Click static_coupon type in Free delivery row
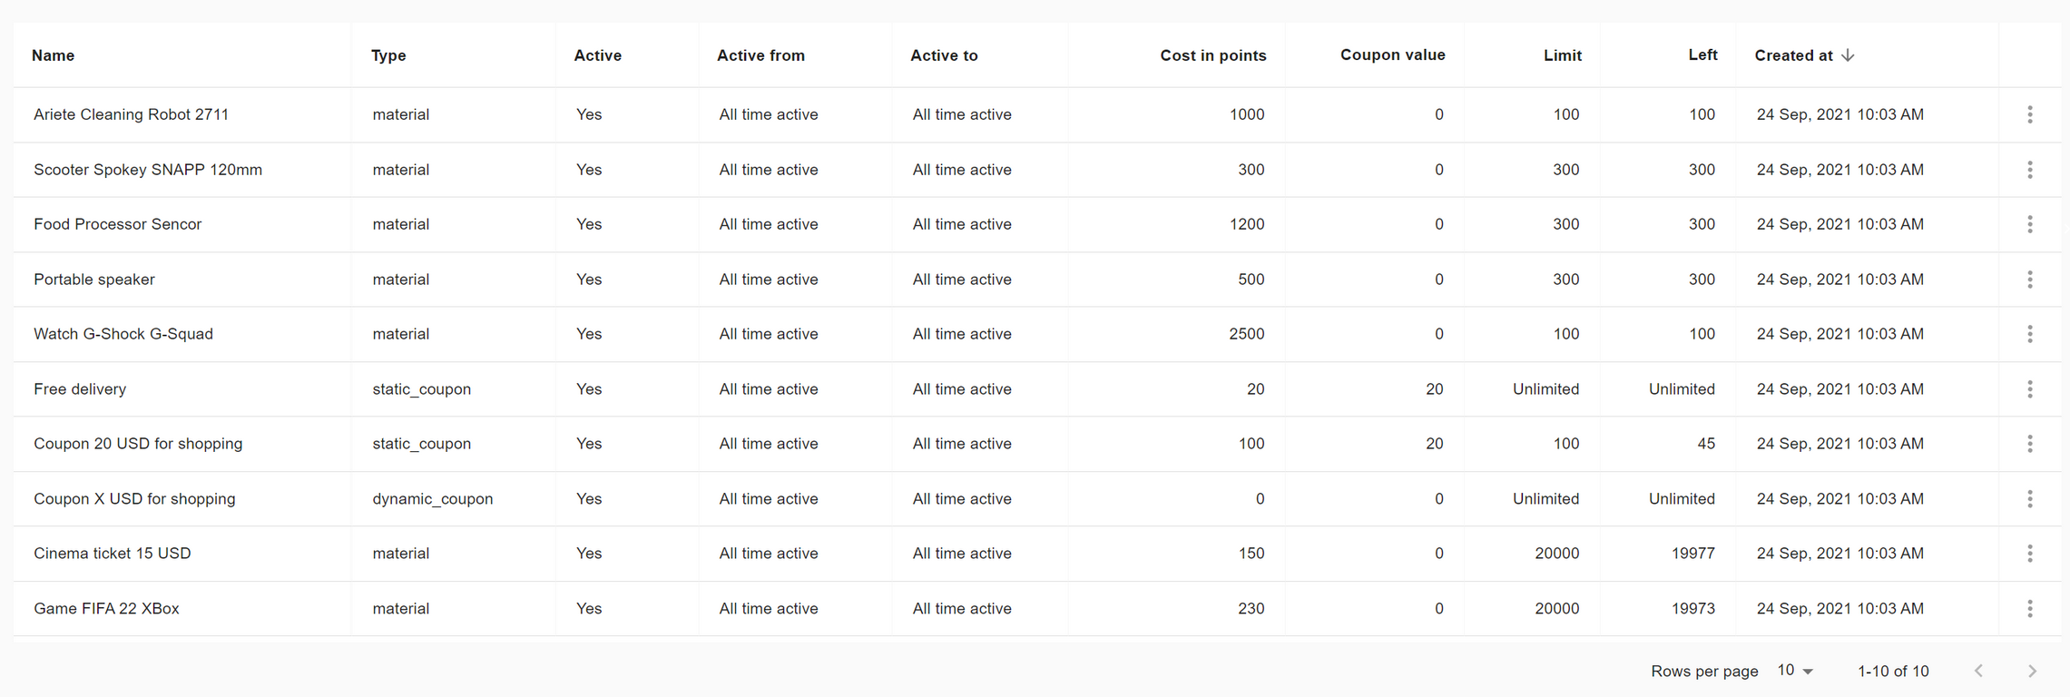 coord(421,389)
